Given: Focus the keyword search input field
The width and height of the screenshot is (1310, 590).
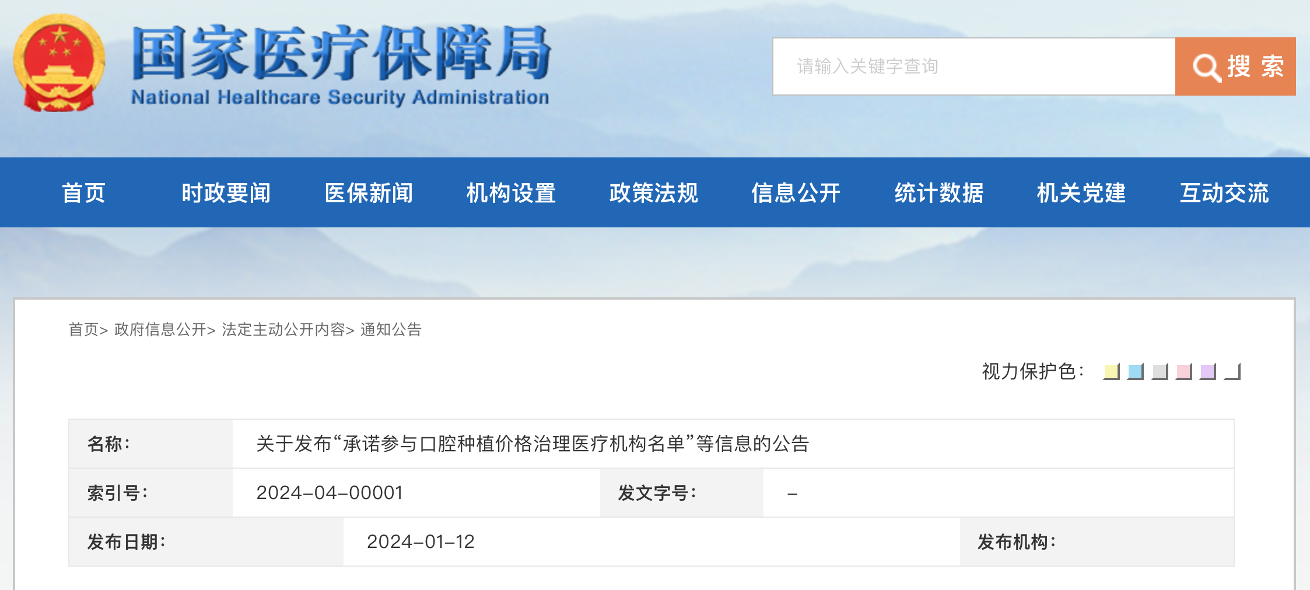Looking at the screenshot, I should (974, 66).
